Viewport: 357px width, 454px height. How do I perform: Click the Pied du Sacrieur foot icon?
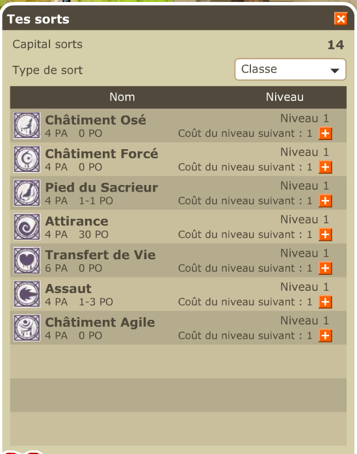[27, 193]
